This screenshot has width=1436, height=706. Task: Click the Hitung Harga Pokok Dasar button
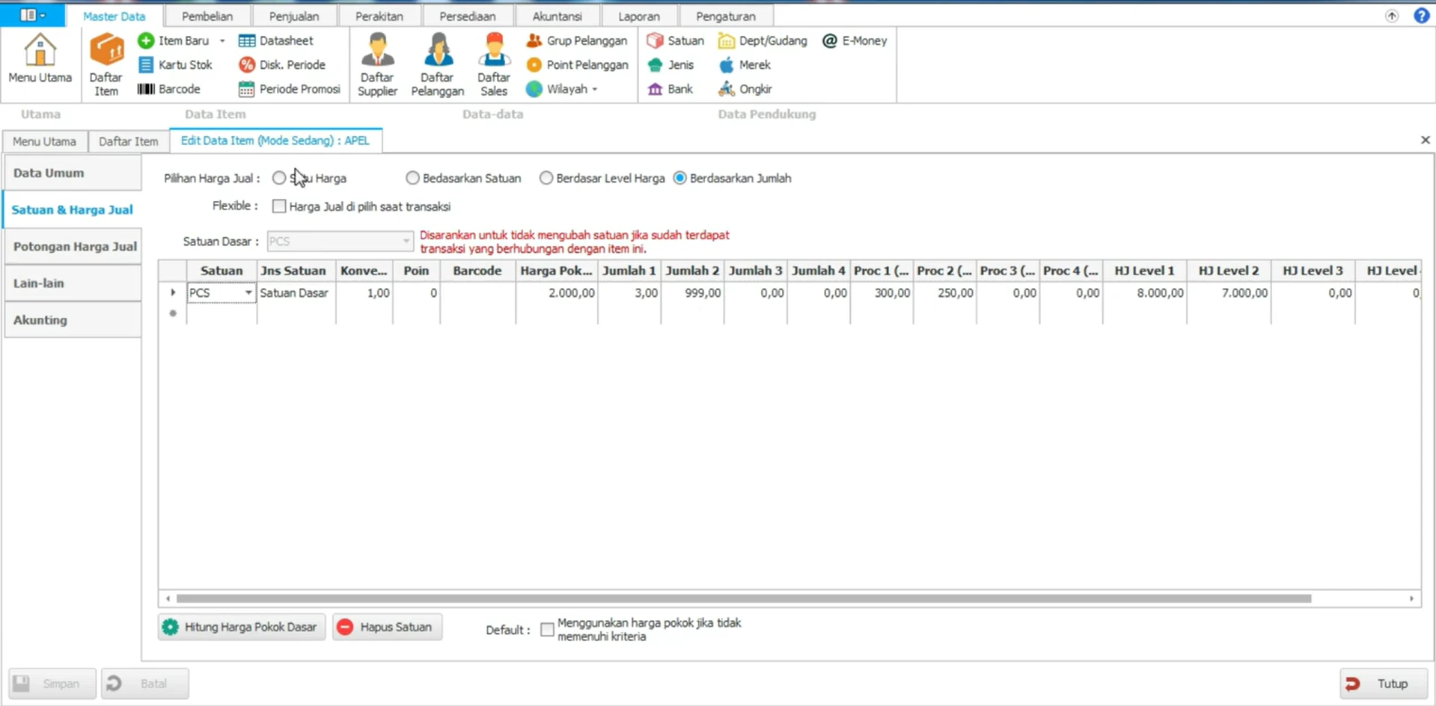tap(242, 627)
